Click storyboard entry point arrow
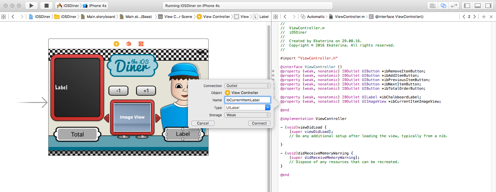 click(x=32, y=102)
